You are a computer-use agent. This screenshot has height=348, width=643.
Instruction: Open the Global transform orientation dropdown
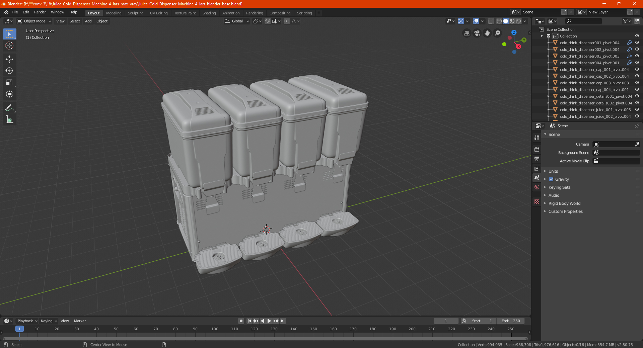[237, 21]
